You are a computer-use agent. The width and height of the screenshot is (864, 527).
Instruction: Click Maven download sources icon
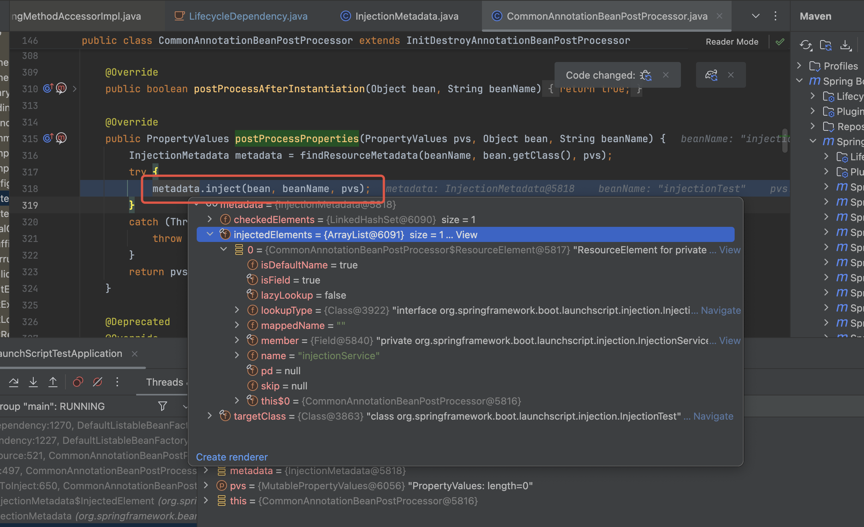[x=846, y=45]
